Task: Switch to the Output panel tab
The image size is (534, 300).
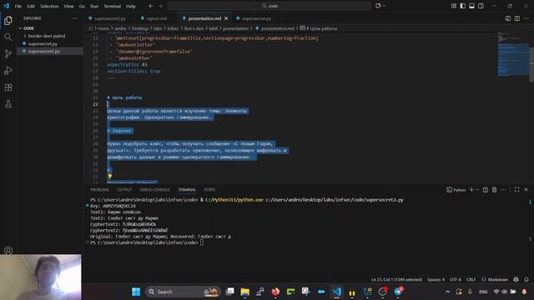Action: pyautogui.click(x=124, y=190)
